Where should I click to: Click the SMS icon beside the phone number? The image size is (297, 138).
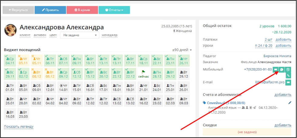click(x=275, y=70)
